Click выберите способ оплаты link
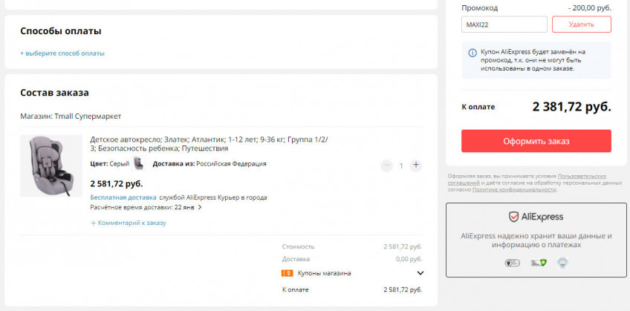630x311 pixels. coord(62,53)
